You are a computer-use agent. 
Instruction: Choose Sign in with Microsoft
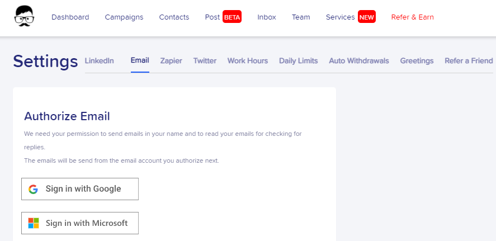80,223
